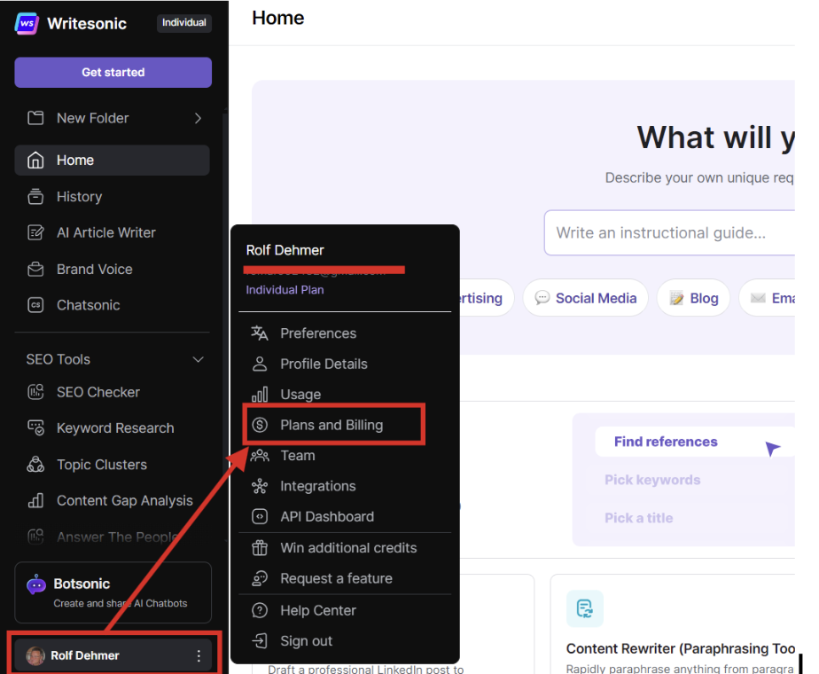Click the Home house icon
Viewport: 819px width, 674px height.
[x=35, y=160]
